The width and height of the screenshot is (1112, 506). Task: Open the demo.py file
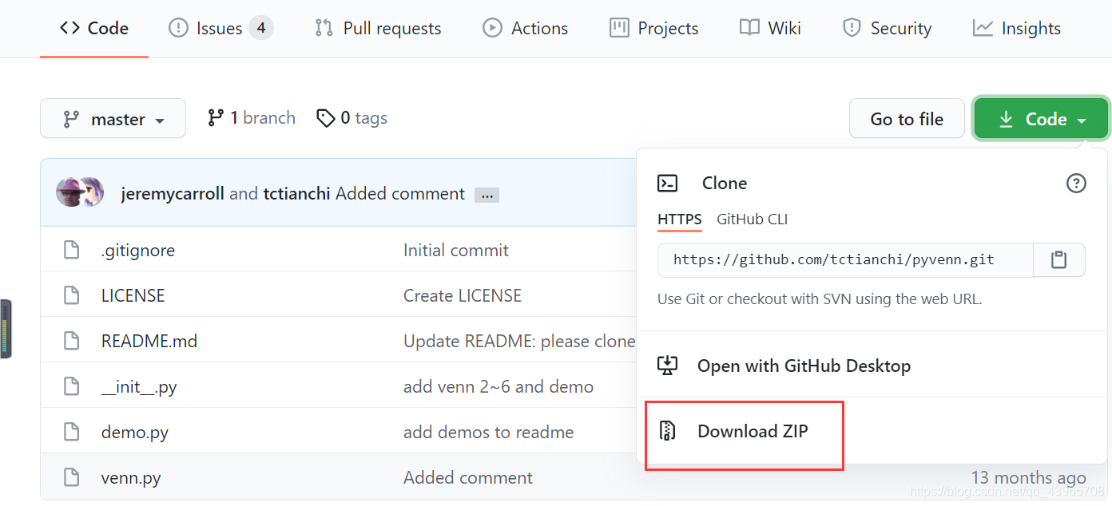(x=135, y=433)
